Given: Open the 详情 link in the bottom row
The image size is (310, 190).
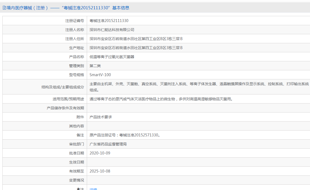Looking at the screenshot, I should (x=93, y=189).
